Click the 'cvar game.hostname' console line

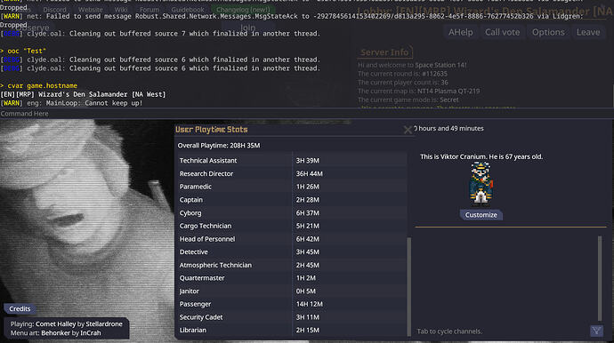(x=39, y=85)
